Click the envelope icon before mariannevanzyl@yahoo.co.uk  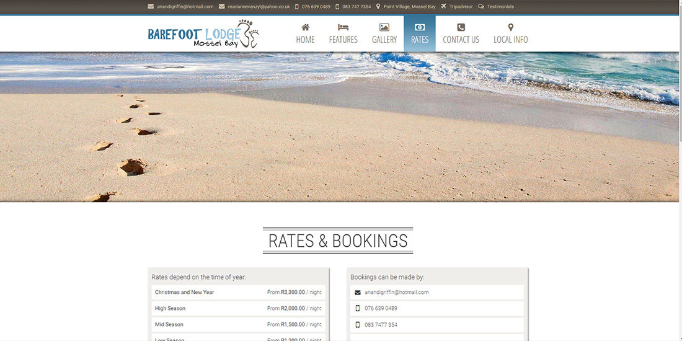tap(222, 7)
